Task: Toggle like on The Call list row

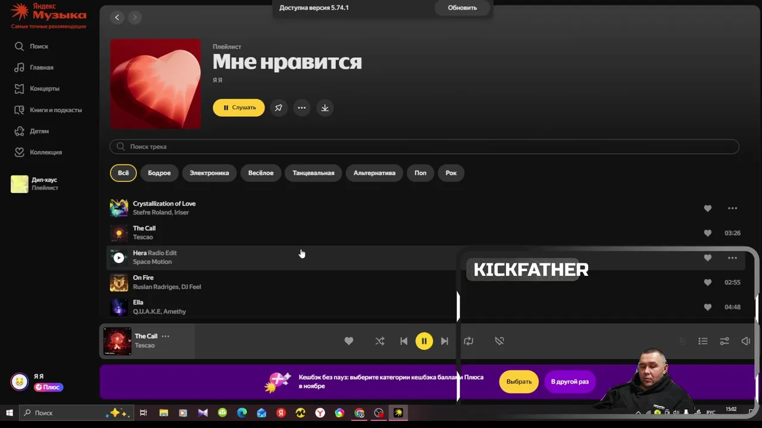Action: (708, 233)
